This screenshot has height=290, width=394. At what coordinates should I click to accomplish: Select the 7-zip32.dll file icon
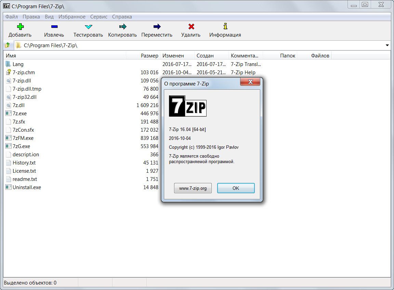8,97
